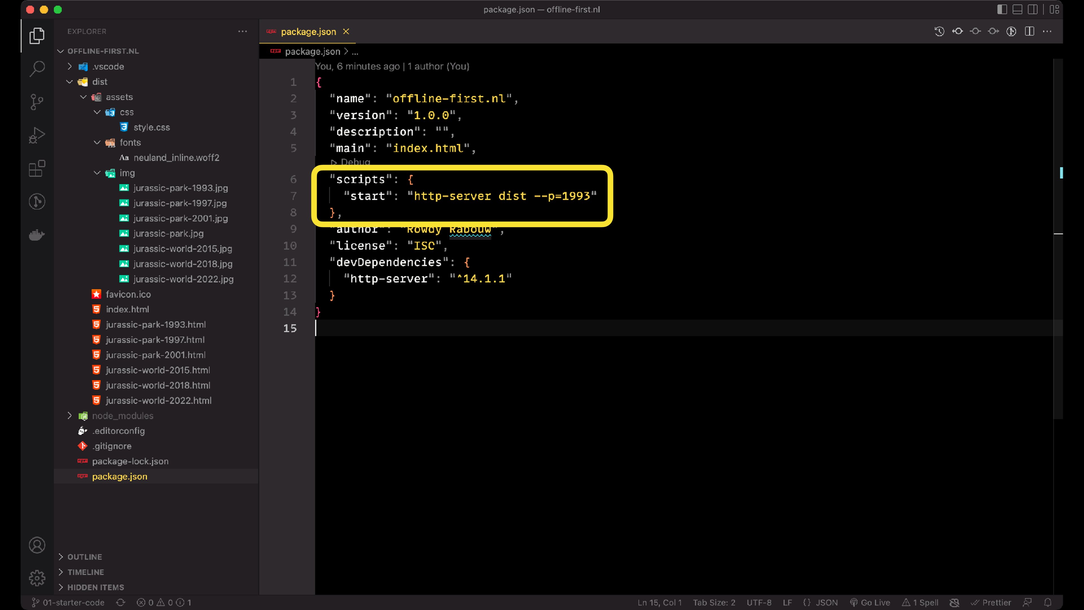Click the split editor right icon
The width and height of the screenshot is (1084, 610).
coord(1029,32)
